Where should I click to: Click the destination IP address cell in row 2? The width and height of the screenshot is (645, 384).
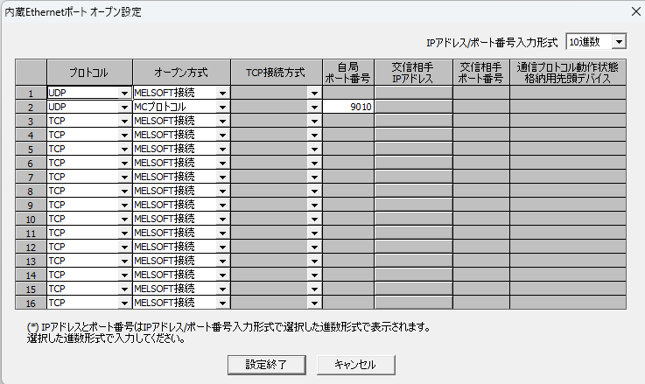coord(413,107)
